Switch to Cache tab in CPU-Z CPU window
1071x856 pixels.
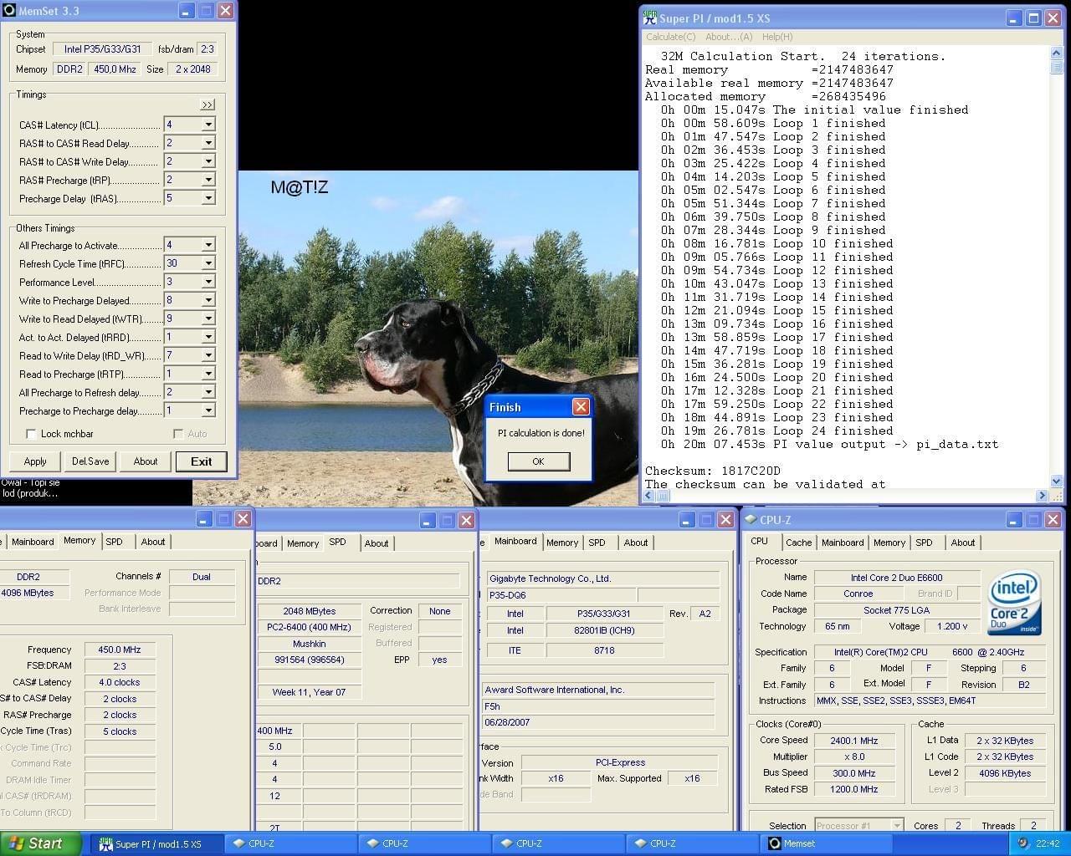[798, 543]
